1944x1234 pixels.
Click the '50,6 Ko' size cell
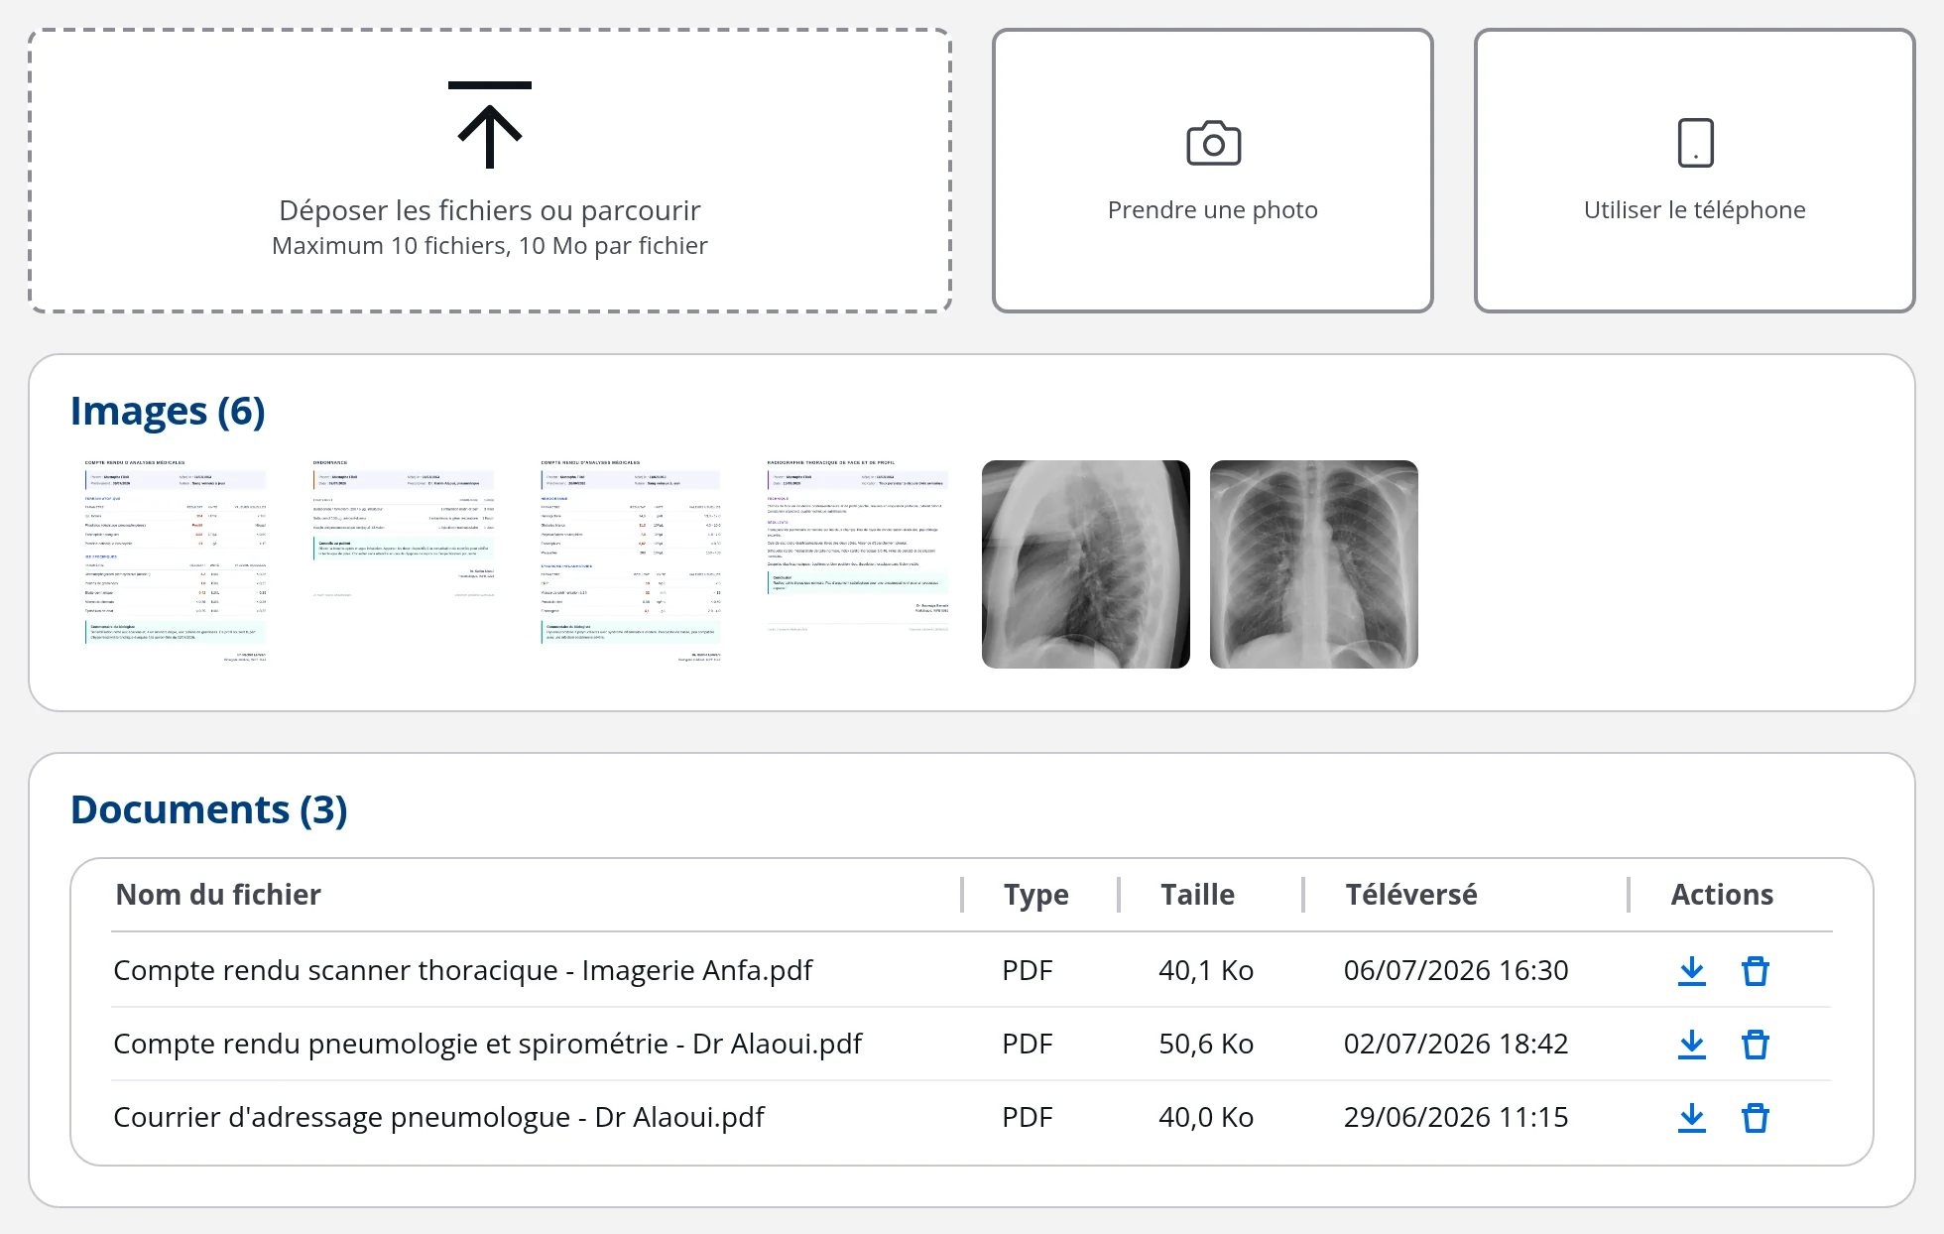(1206, 1044)
